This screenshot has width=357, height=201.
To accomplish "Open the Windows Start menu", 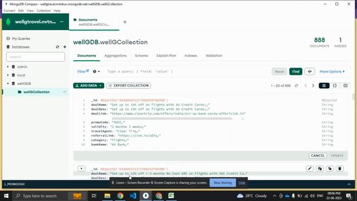I will click(6, 196).
